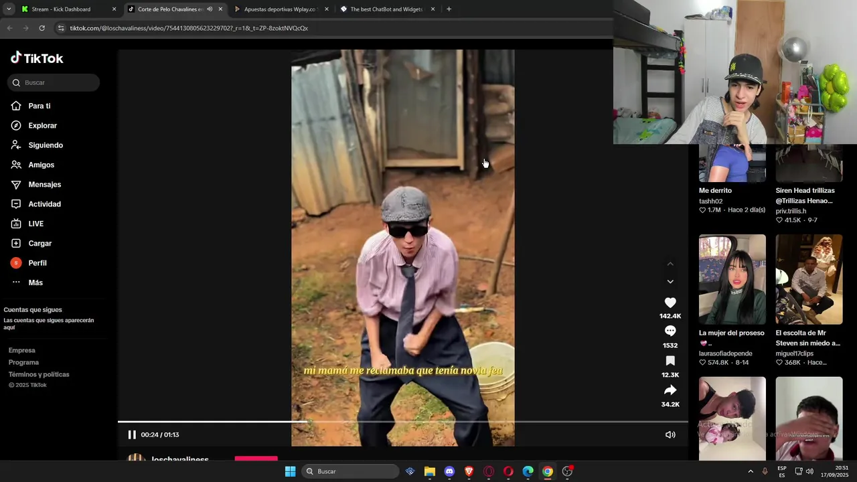Open Google Chrome from taskbar

pyautogui.click(x=548, y=471)
